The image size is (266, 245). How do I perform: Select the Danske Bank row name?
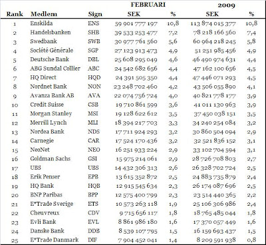47,231
